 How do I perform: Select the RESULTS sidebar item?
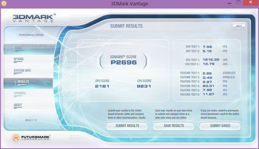[x=23, y=82]
